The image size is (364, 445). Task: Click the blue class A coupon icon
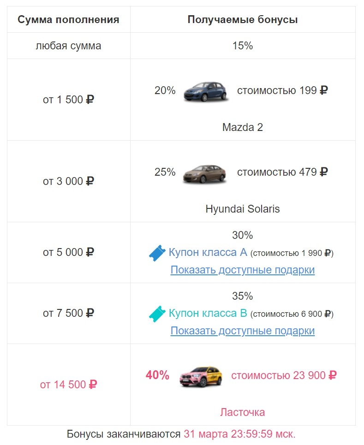(x=157, y=253)
